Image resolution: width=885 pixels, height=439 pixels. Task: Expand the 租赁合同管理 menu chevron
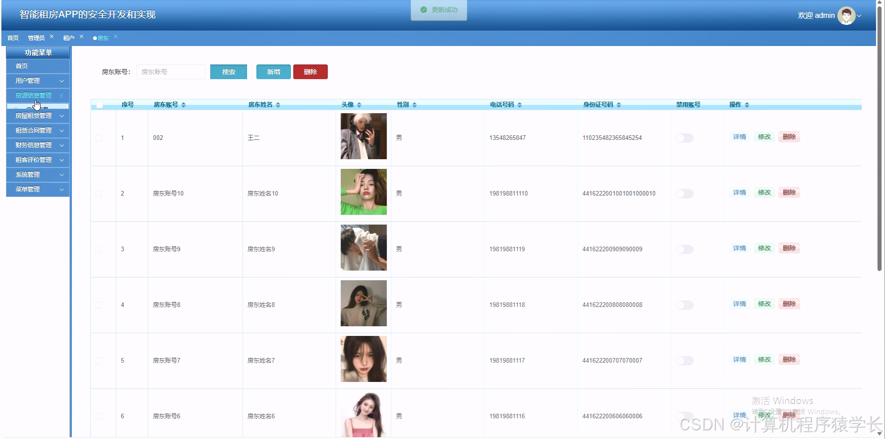(x=62, y=131)
